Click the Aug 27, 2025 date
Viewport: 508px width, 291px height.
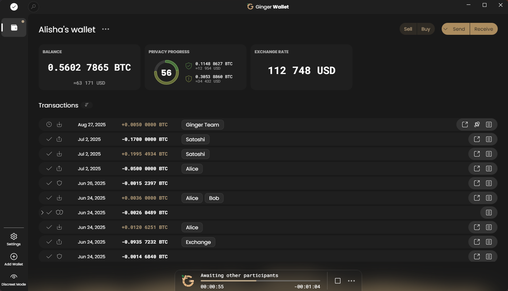point(92,125)
